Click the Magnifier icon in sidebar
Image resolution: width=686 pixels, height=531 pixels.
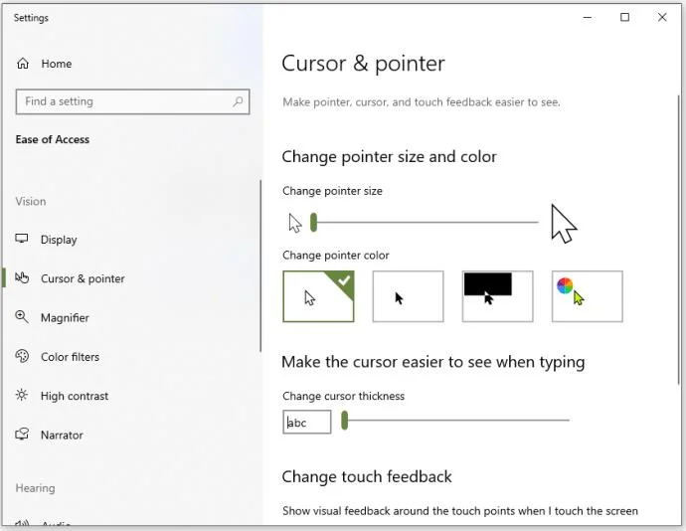point(22,318)
